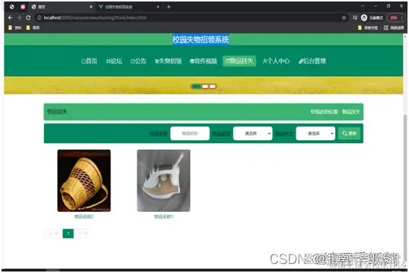Screen dimensions: 409x273
Task: Open the 宣传视频 navigation item
Action: tap(204, 61)
